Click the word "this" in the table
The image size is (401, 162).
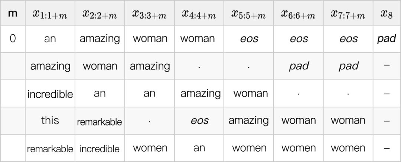coord(50,120)
